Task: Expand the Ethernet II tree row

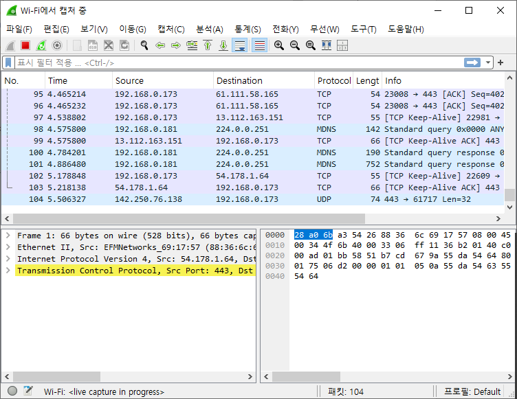Action: pos(8,247)
